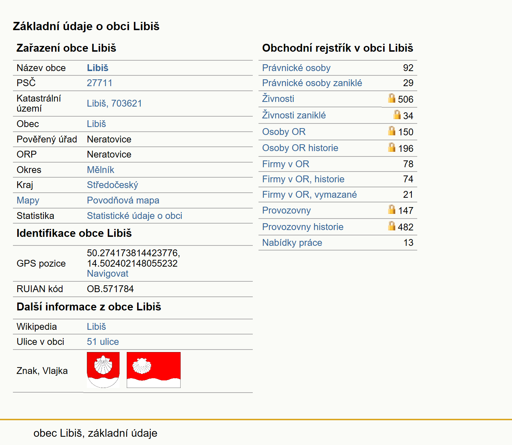
Task: Open the Libiš flag image
Action: 154,370
